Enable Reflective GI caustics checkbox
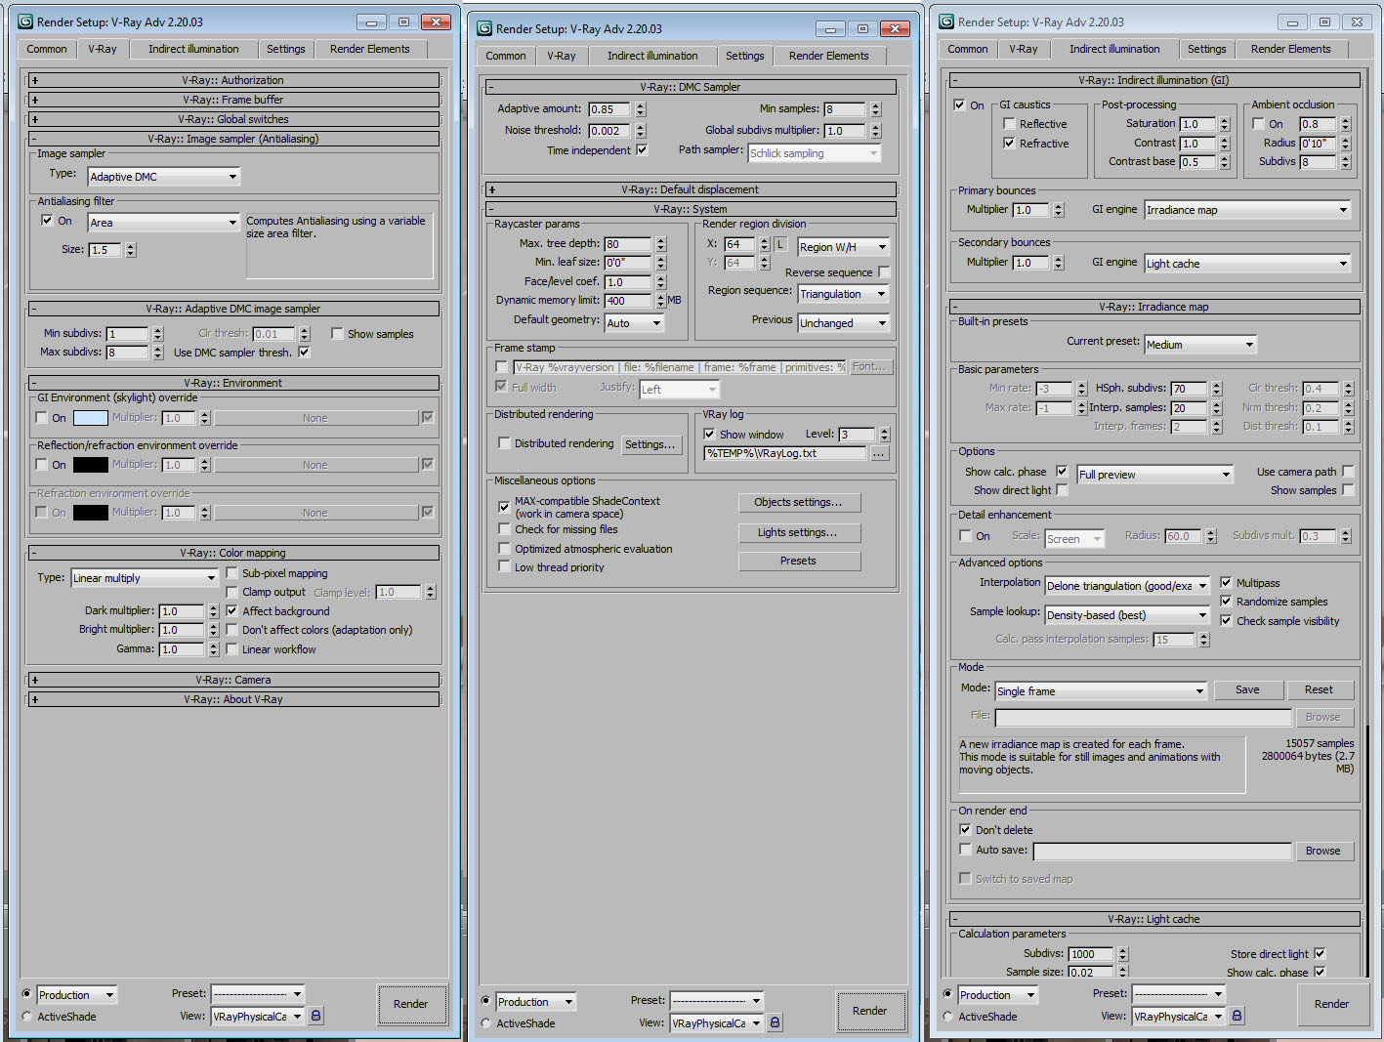 coord(1009,124)
